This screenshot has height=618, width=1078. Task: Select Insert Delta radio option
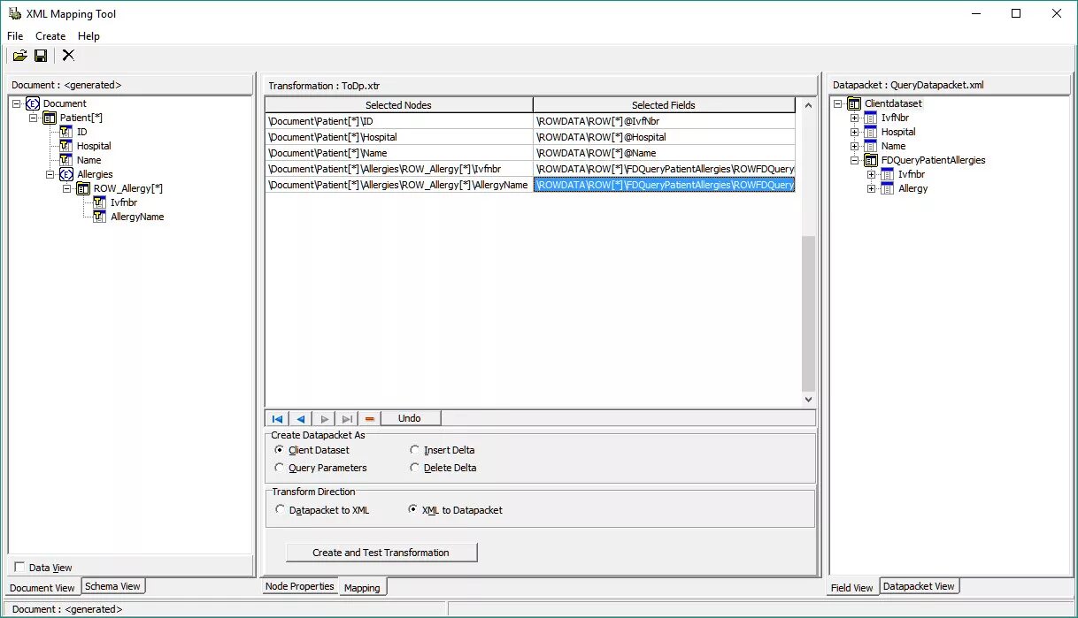point(415,450)
